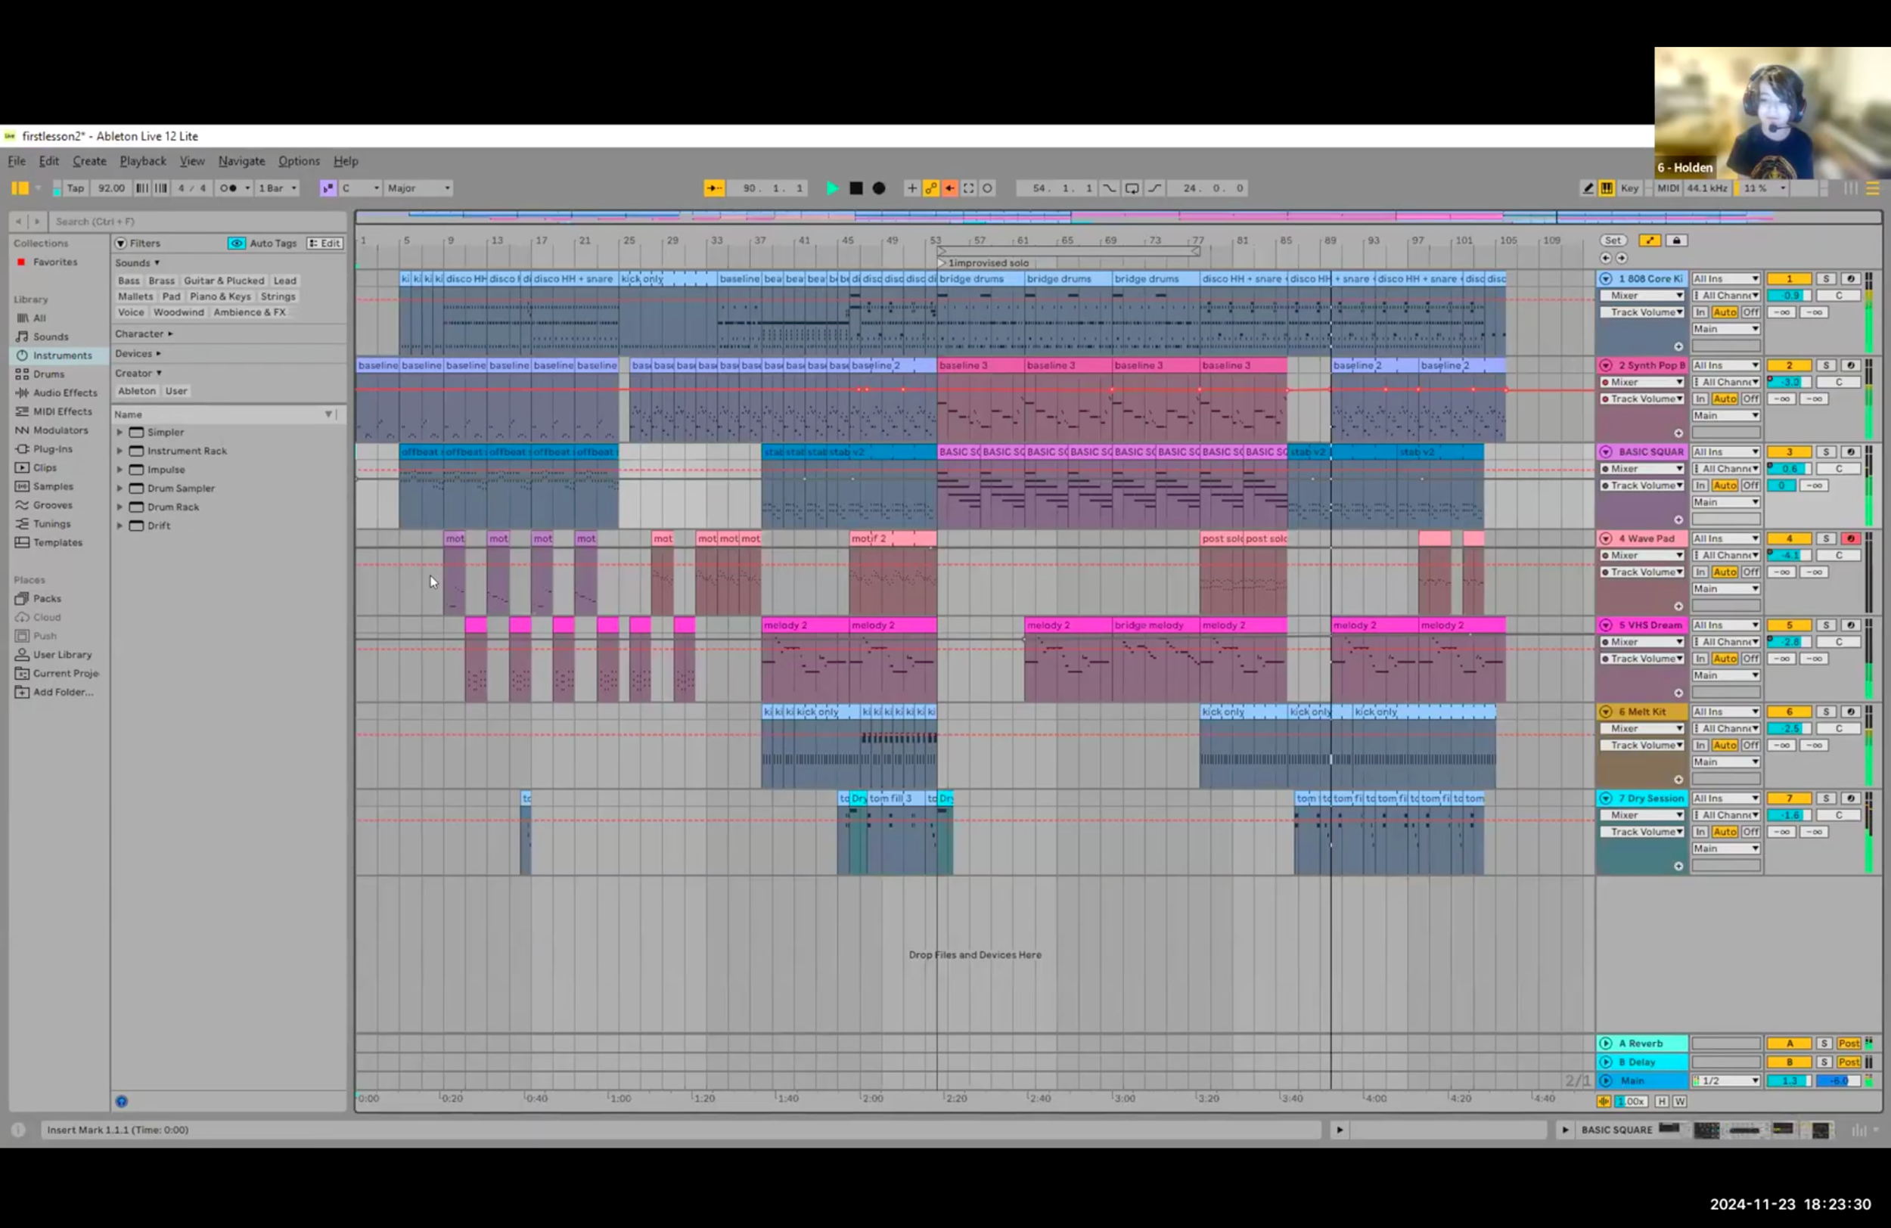Screen dimensions: 1891x1228
Task: Click the Stop square button
Action: (855, 188)
